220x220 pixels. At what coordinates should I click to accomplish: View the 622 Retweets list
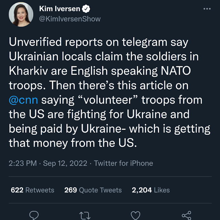(32, 190)
